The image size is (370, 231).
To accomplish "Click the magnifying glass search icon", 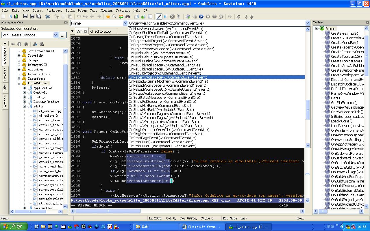I will 114,17.
